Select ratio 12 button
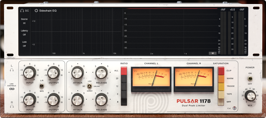Viewport: 266px width, 118px height. (x=124, y=87)
